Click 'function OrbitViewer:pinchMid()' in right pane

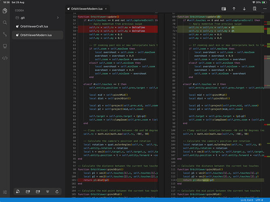tap(200, 194)
